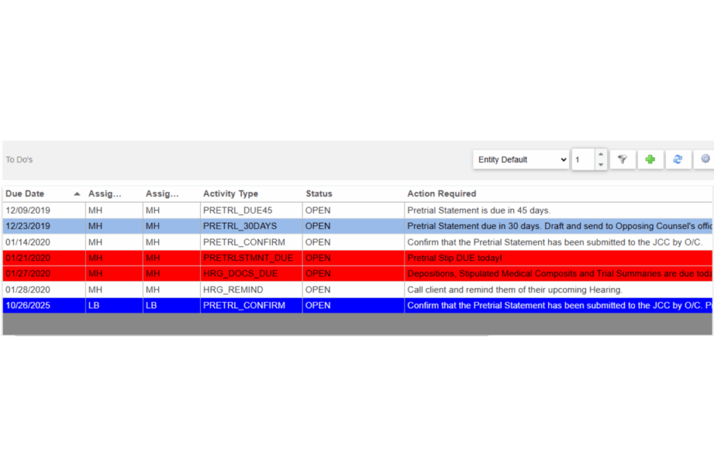Click the PRETRLSTMNT_DUE activity type
Viewport: 714px width, 476px height.
coord(248,258)
